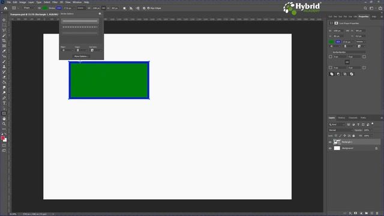Open the File menu
The height and width of the screenshot is (216, 384).
click(x=8, y=2)
